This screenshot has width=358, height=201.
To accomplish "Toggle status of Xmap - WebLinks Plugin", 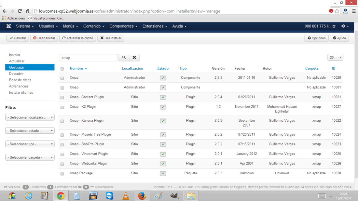I will (163, 164).
